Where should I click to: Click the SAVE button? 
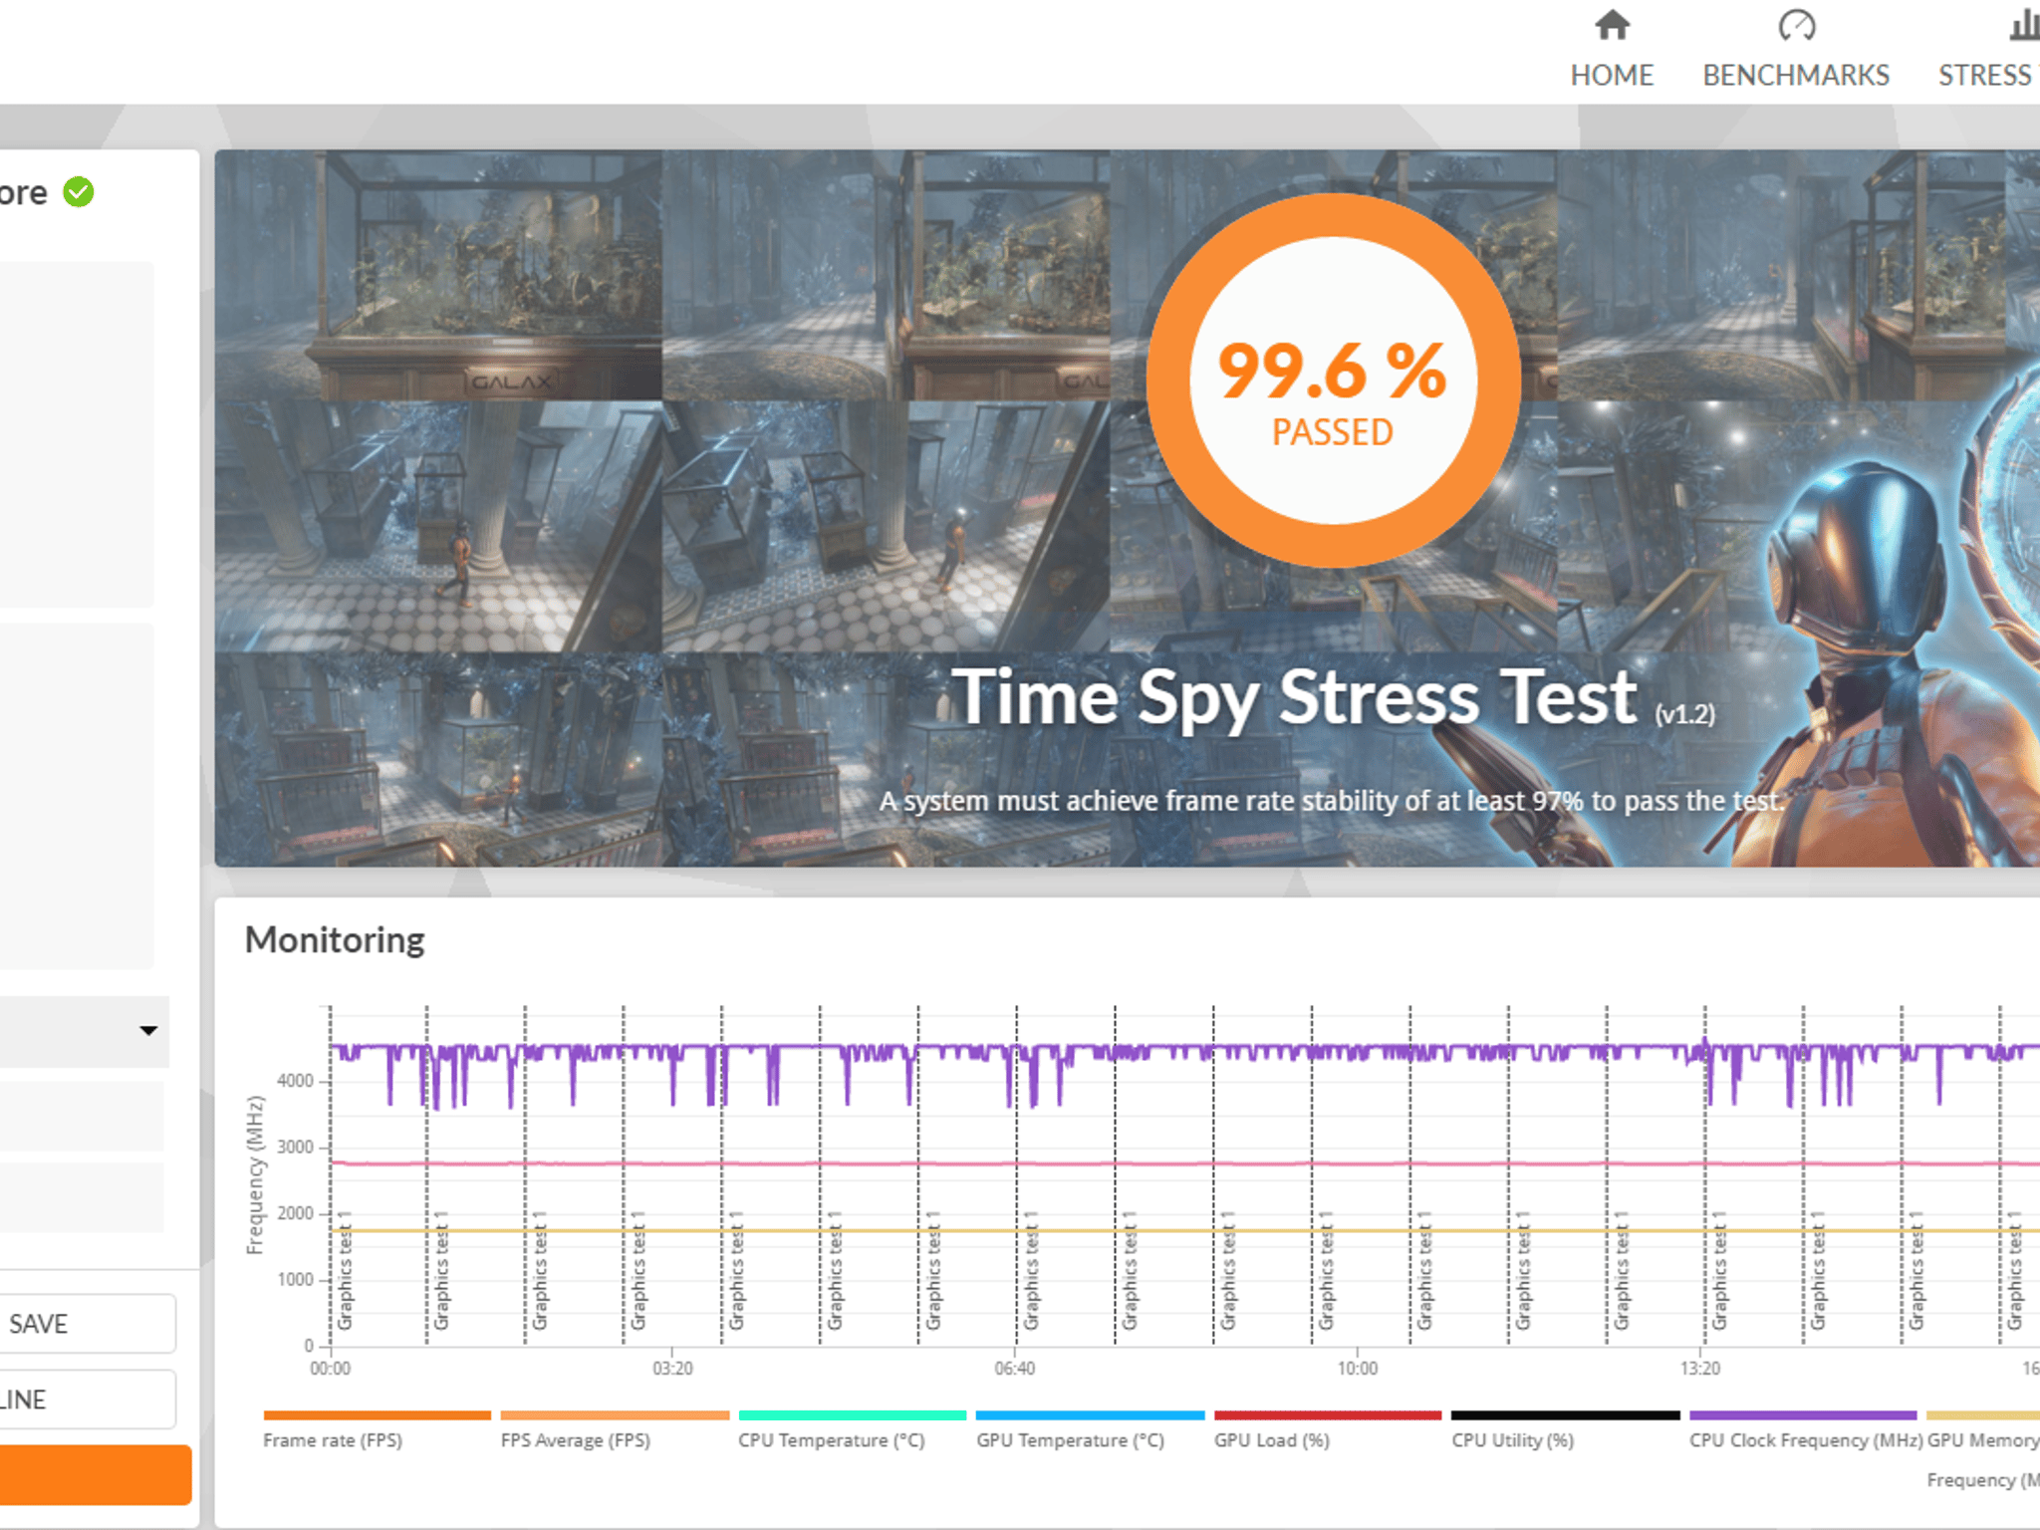[88, 1324]
